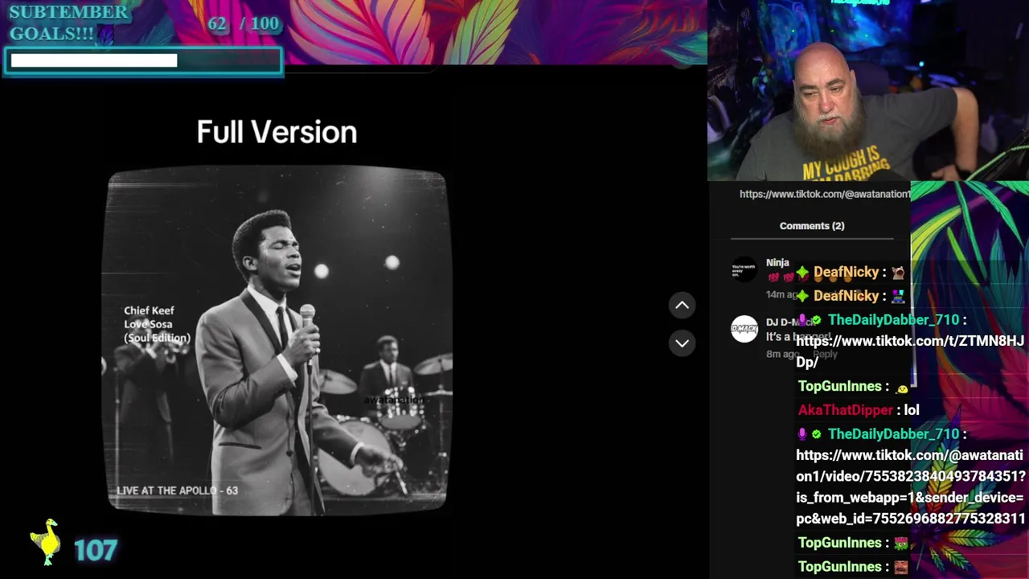Click the Ninja commenter name
The height and width of the screenshot is (579, 1029).
(777, 263)
